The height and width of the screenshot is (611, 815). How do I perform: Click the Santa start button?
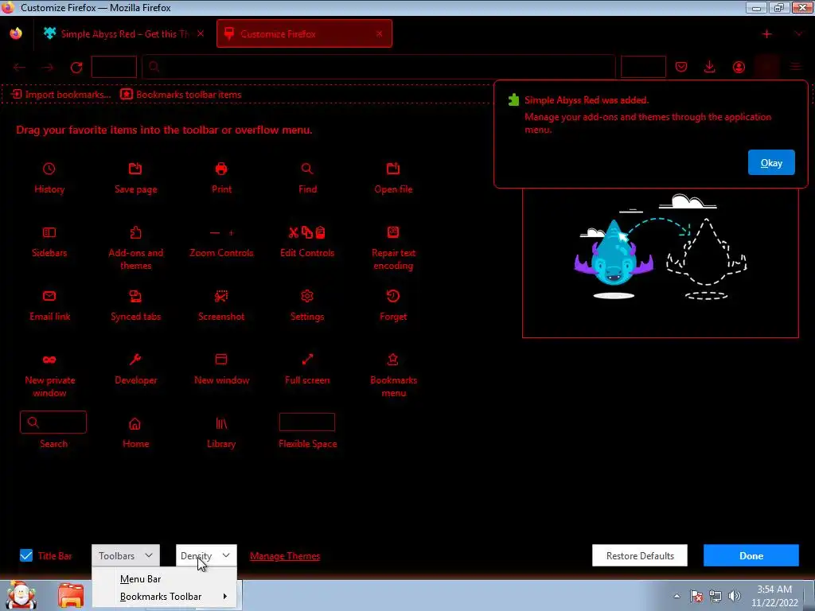click(21, 595)
